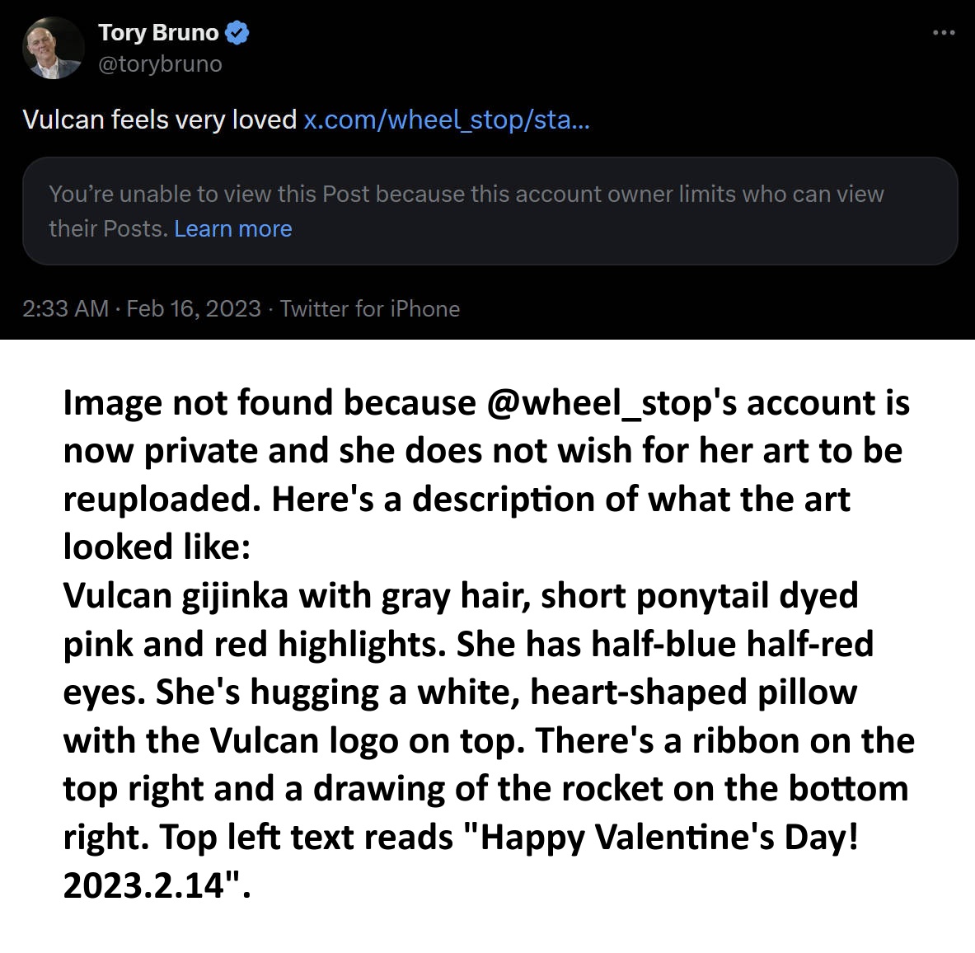Click the "You're unable to view this Post" notice
Screen dimensions: 975x953
pos(466,195)
